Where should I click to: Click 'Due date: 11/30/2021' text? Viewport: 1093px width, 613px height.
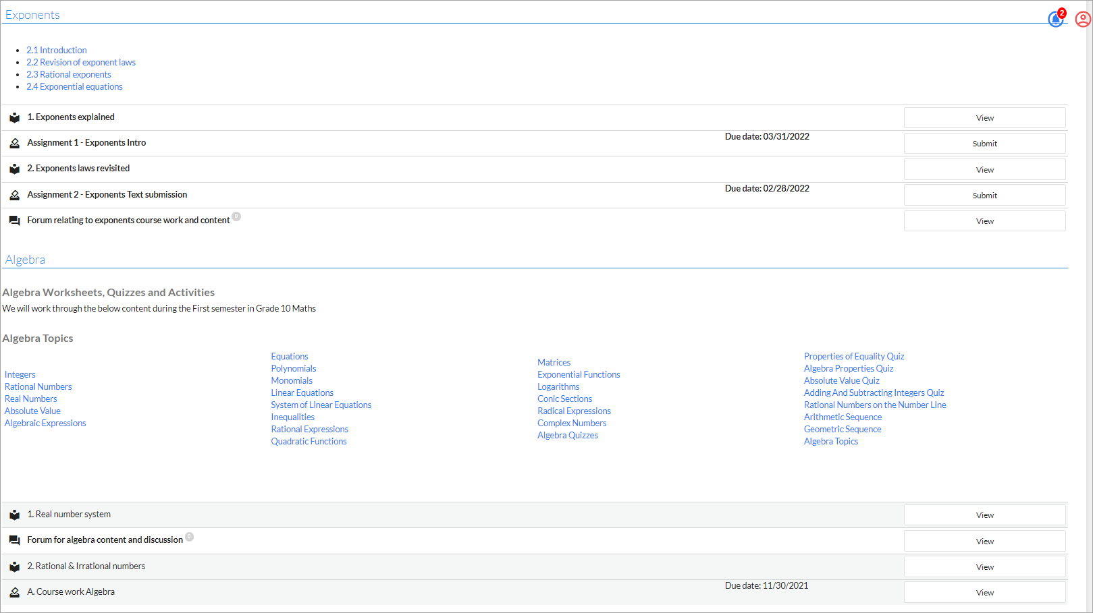[766, 586]
